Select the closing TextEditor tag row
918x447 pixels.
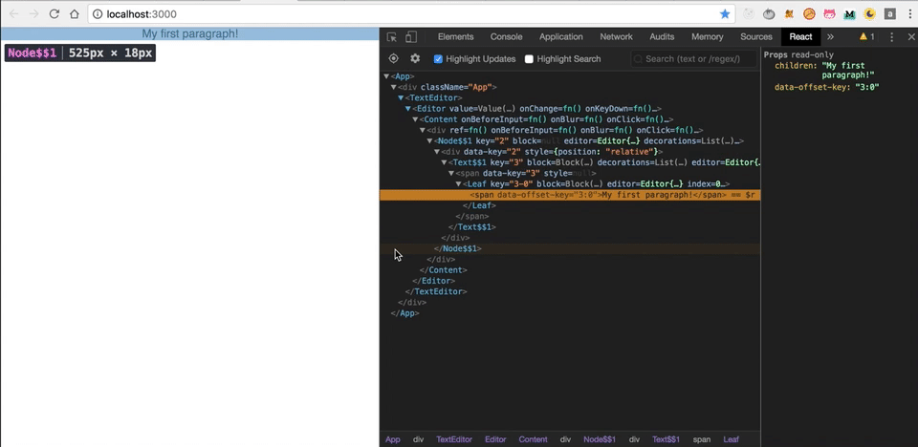(570, 291)
